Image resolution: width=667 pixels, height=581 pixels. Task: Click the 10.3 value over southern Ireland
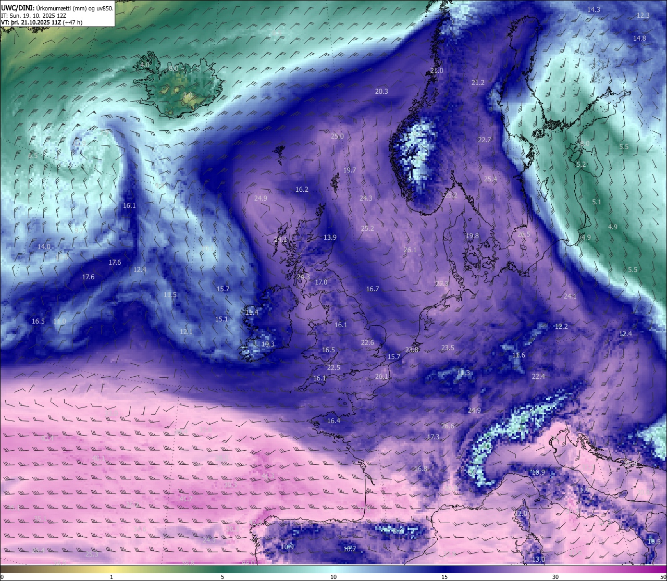pos(268,344)
